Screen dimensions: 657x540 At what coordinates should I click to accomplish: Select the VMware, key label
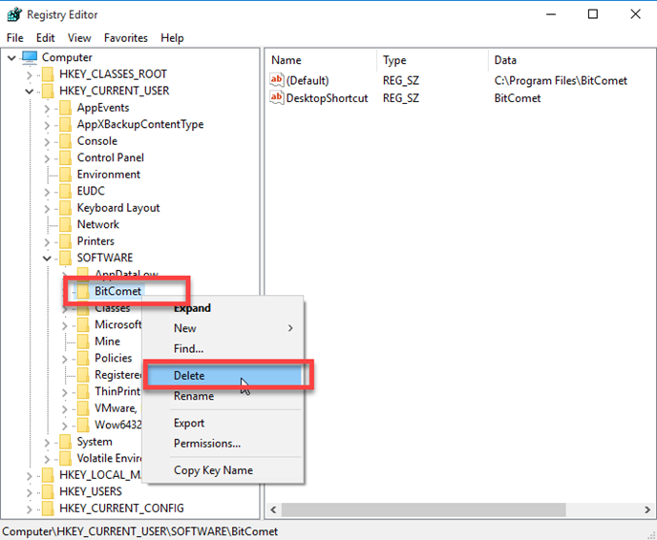(116, 408)
